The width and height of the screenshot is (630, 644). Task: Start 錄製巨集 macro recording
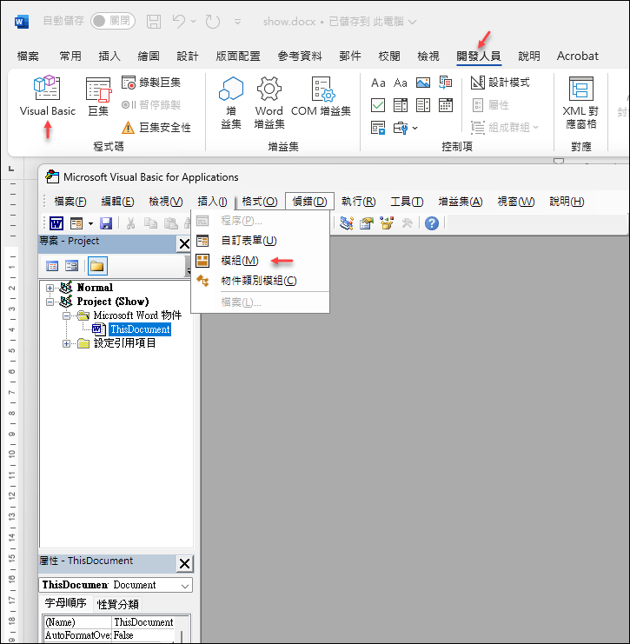(151, 83)
